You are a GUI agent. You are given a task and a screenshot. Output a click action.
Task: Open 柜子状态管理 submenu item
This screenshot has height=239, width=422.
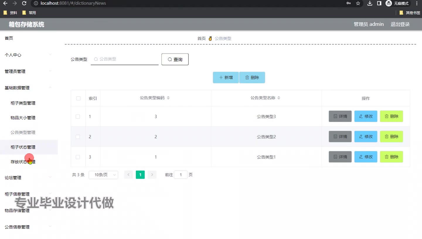29,147
